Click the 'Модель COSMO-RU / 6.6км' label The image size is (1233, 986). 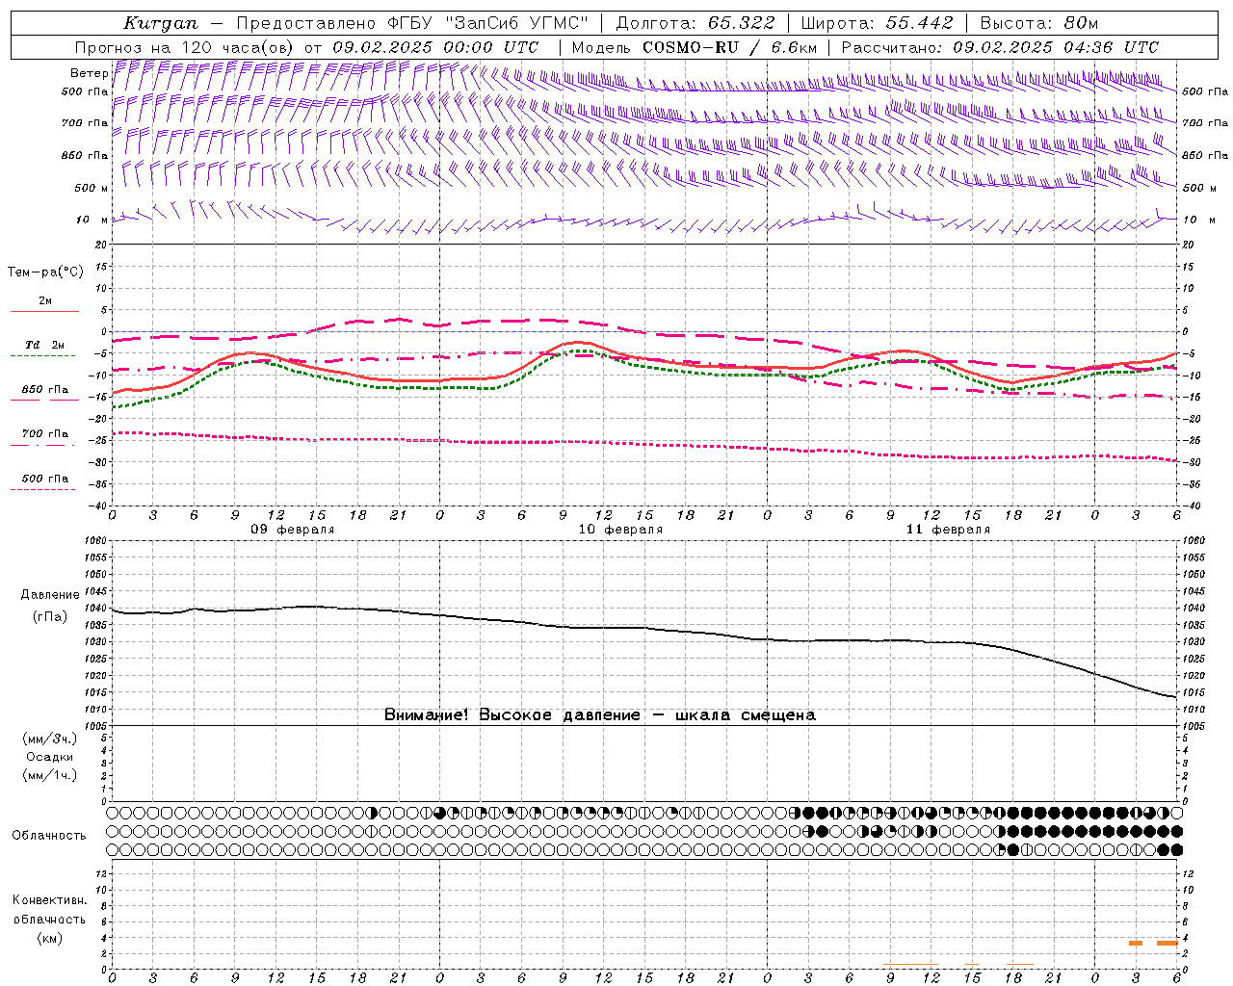pos(694,46)
